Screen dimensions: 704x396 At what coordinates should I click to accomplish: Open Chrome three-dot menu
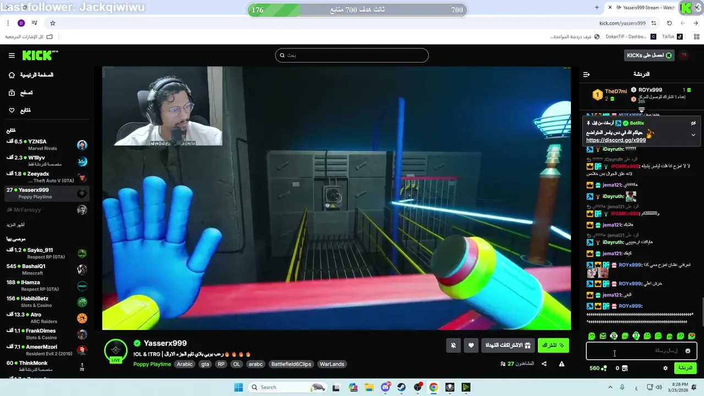click(x=8, y=23)
